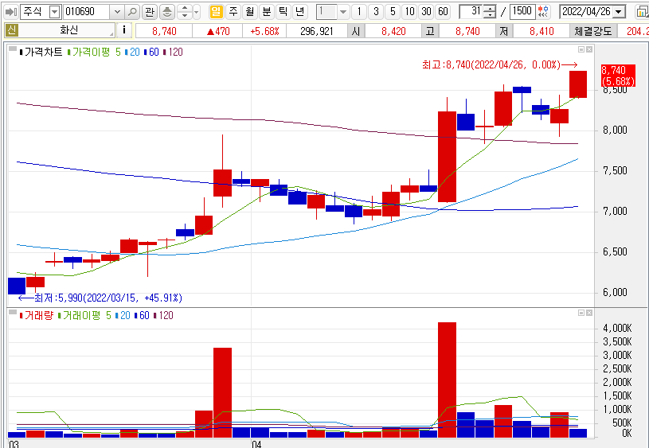Image resolution: width=649 pixels, height=448 pixels.
Task: Close the volume chart pane
Action: [x=589, y=313]
